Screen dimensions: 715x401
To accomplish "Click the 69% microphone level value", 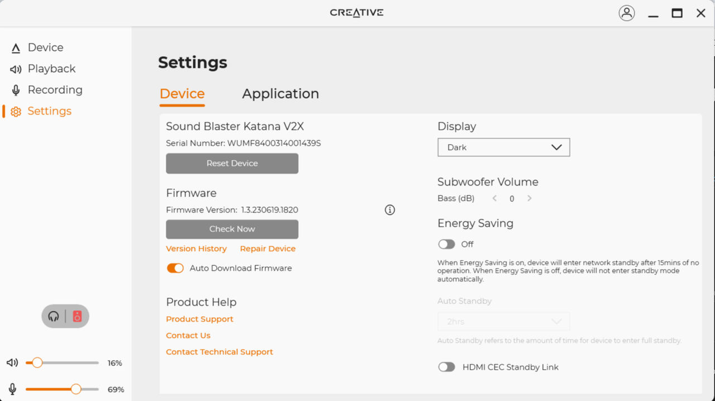I will (116, 389).
